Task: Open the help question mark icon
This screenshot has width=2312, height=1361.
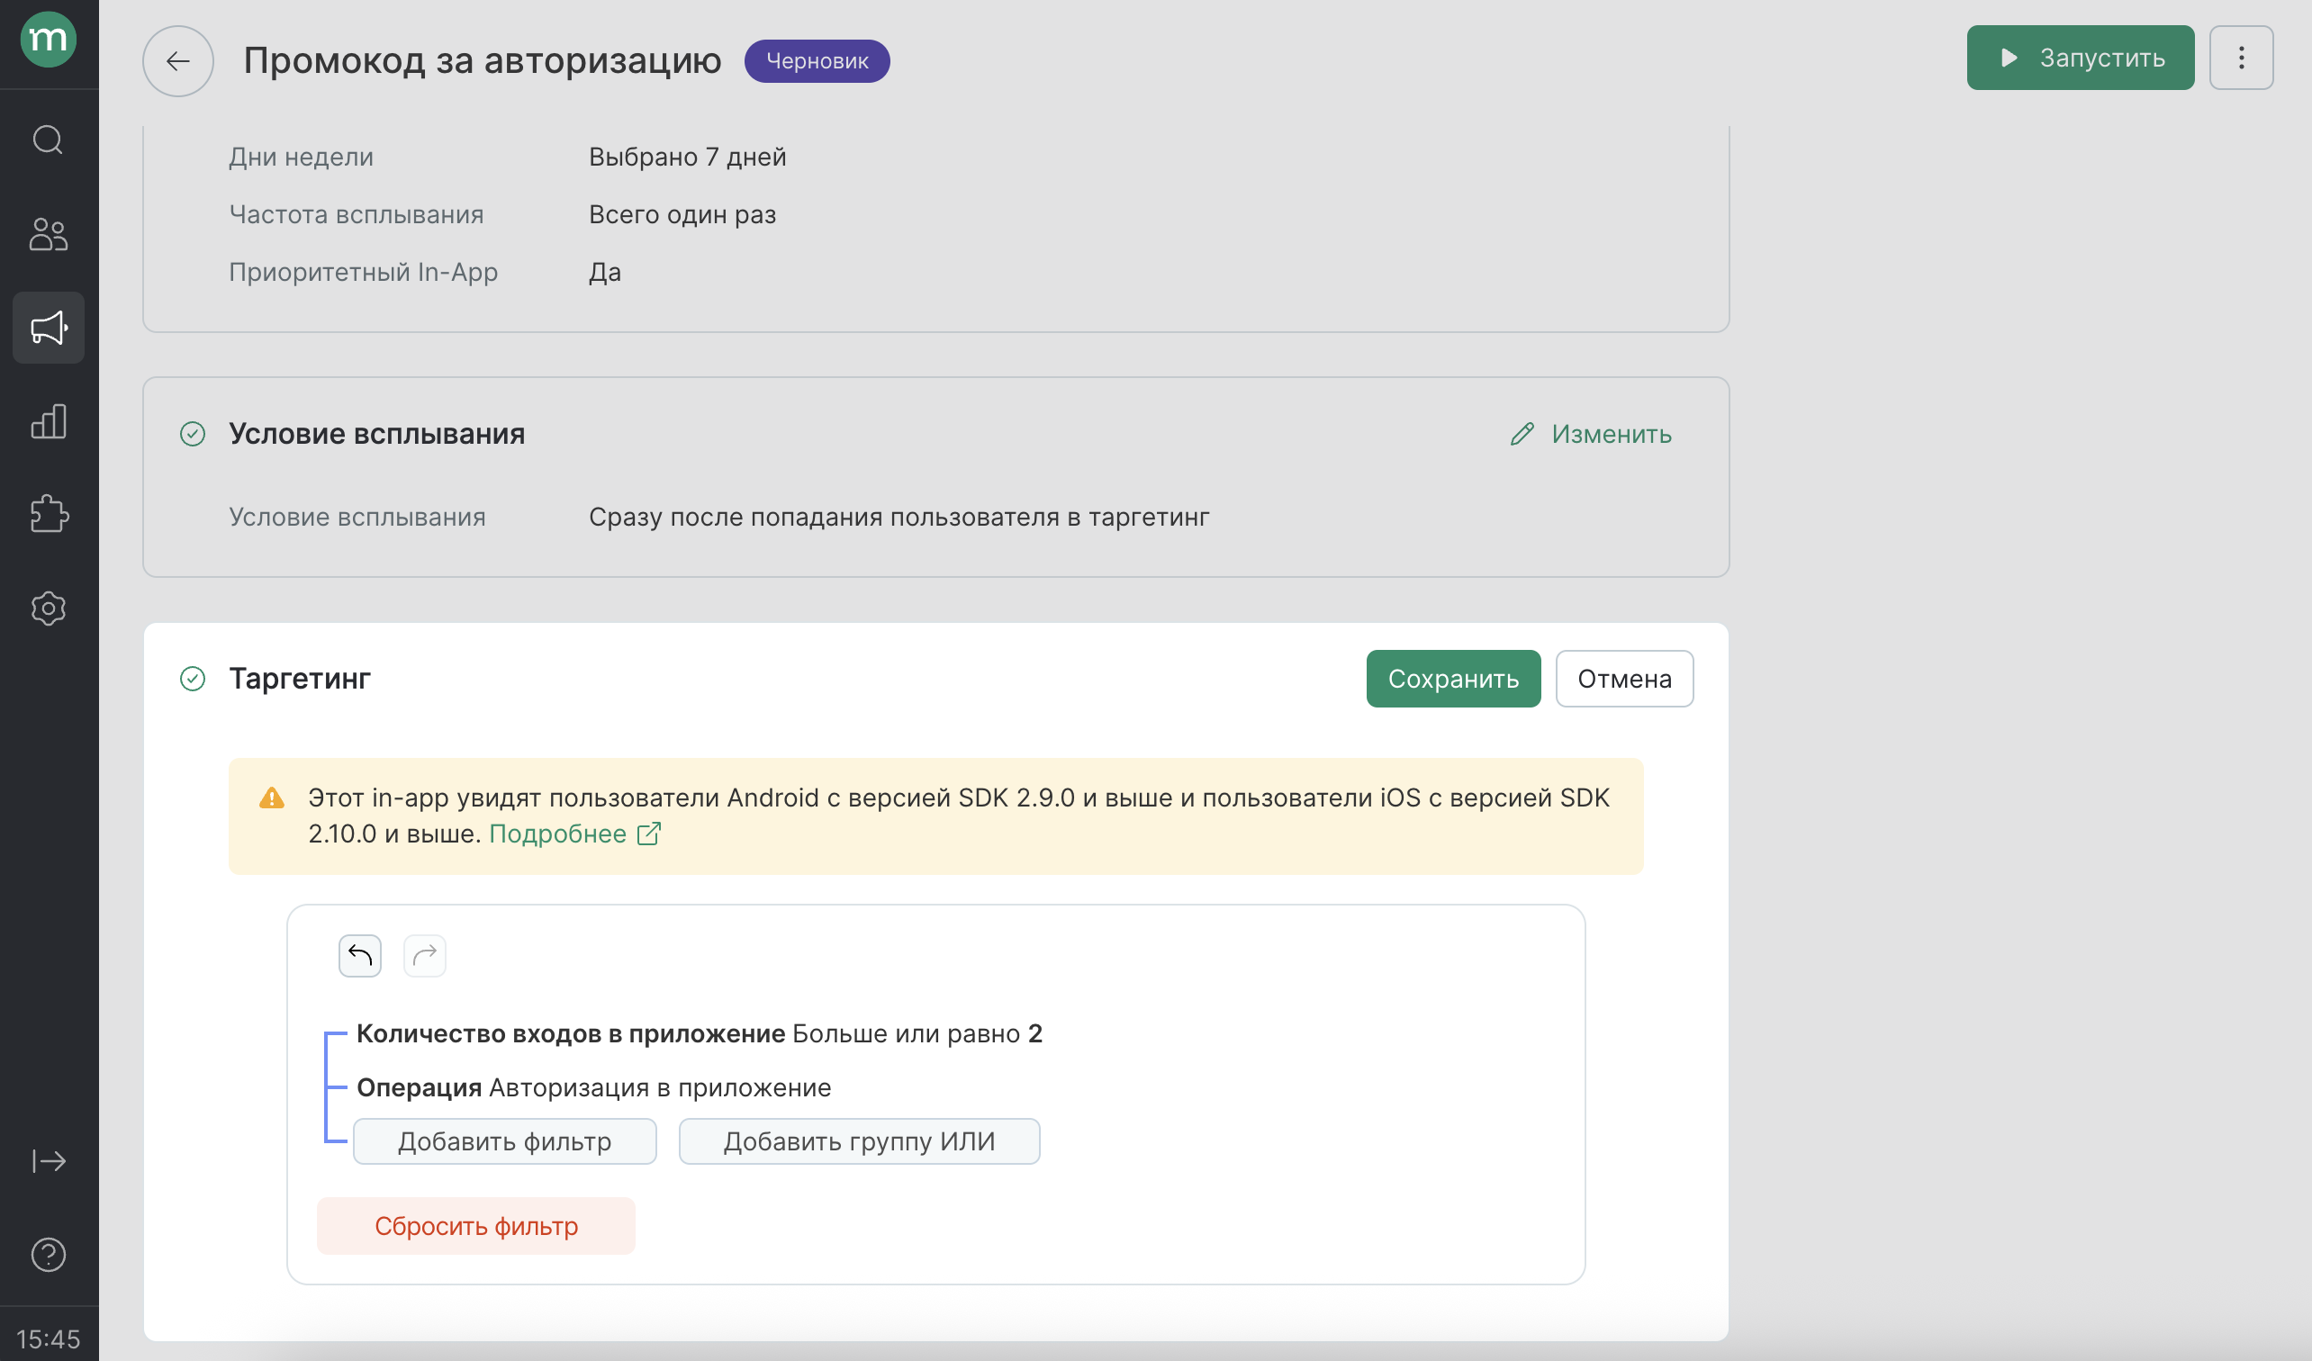Action: pos(49,1254)
